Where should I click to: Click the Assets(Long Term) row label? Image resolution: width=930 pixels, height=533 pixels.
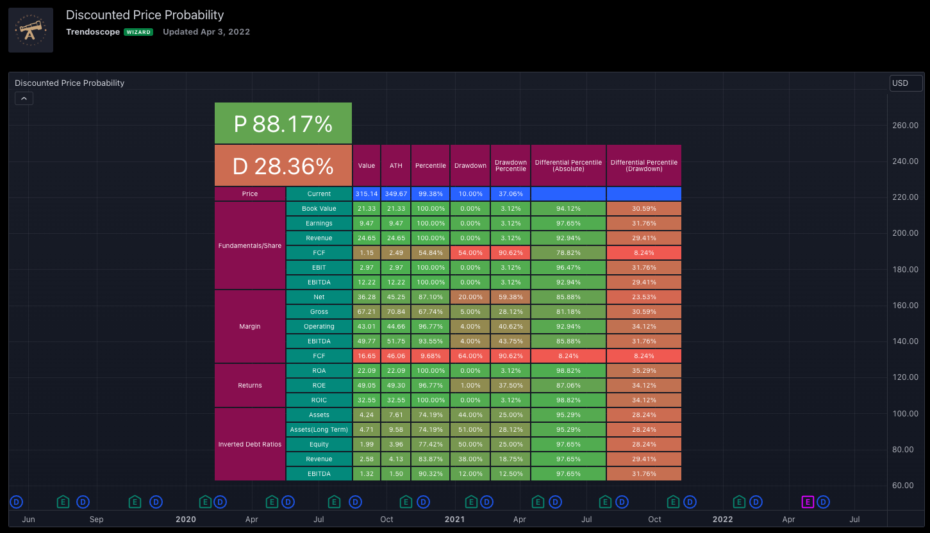319,429
